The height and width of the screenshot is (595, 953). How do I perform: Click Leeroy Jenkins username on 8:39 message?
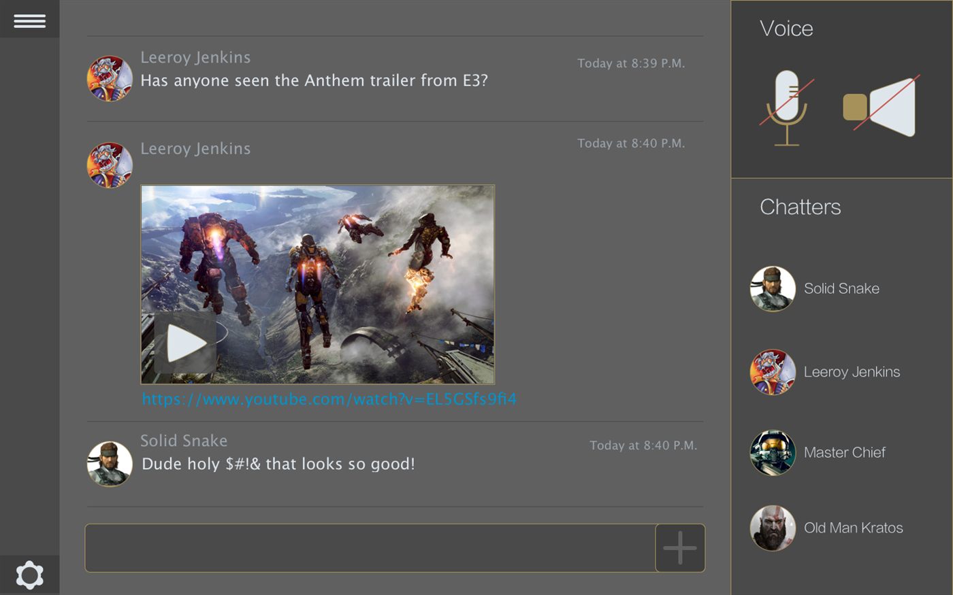click(x=195, y=58)
